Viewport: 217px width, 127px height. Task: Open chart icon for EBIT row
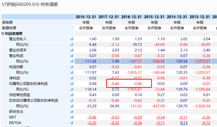72,117
